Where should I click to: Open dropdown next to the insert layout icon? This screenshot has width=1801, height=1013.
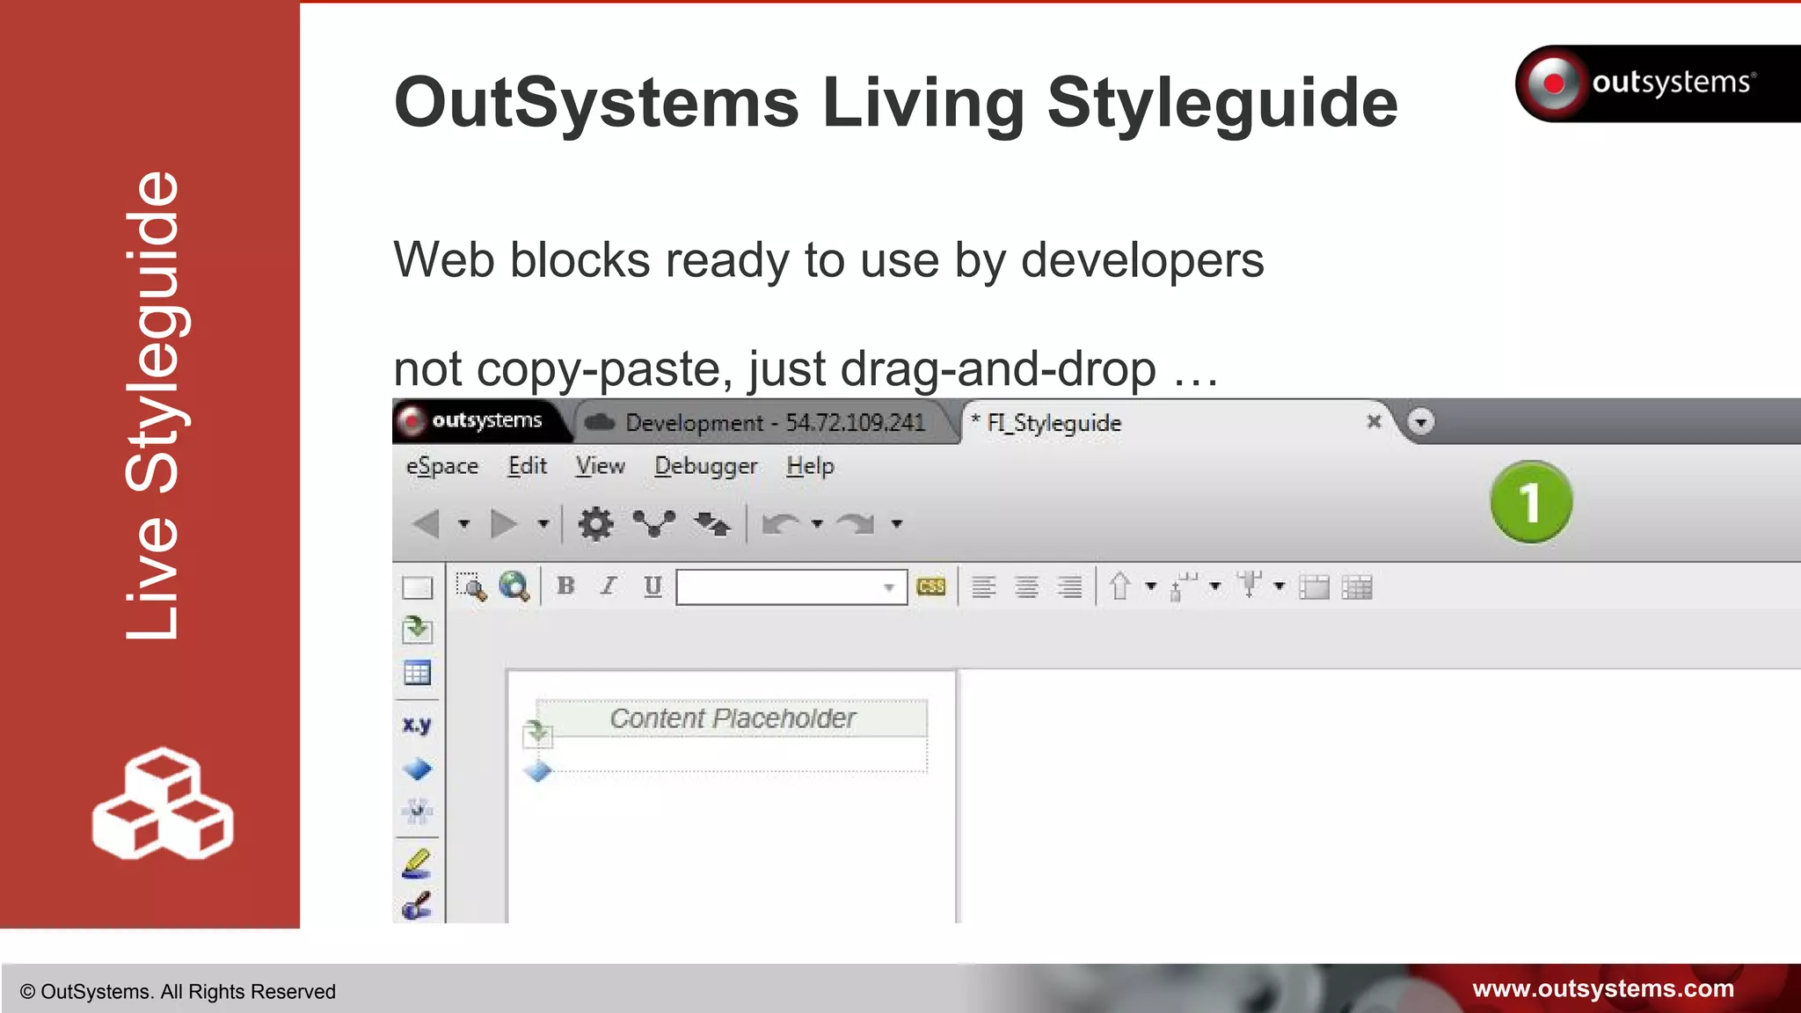pyautogui.click(x=1214, y=587)
